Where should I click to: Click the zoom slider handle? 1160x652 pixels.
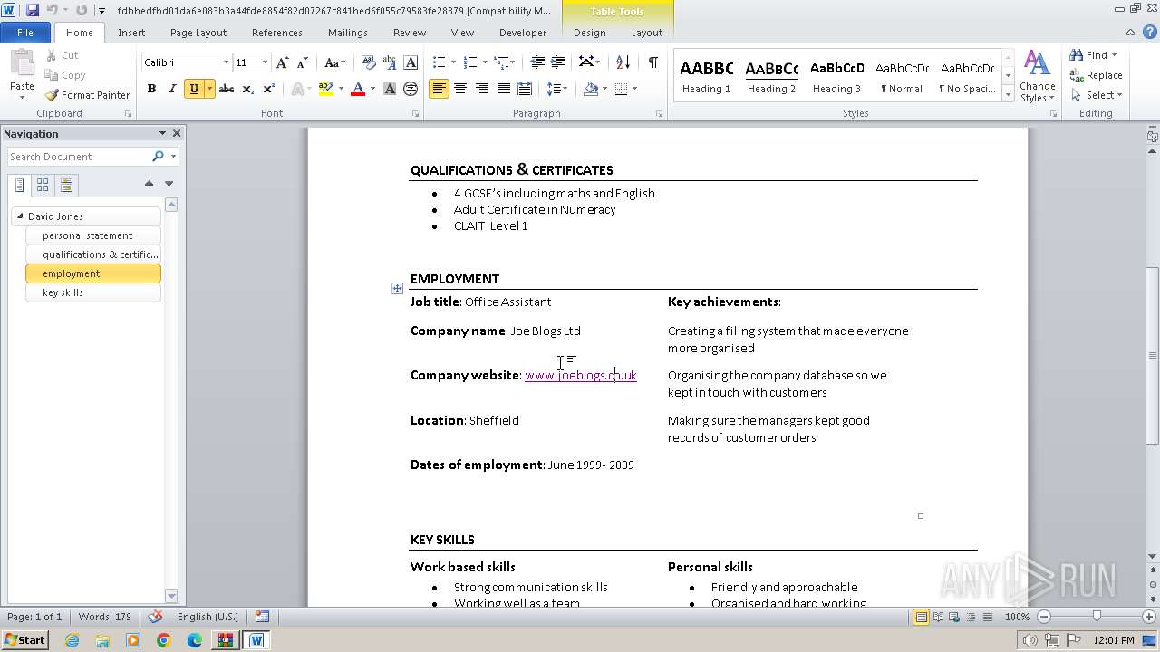tap(1097, 617)
